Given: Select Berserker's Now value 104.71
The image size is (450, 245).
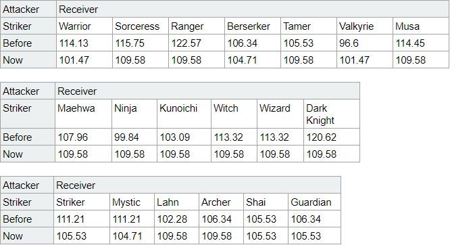Looking at the screenshot, I should coord(253,60).
